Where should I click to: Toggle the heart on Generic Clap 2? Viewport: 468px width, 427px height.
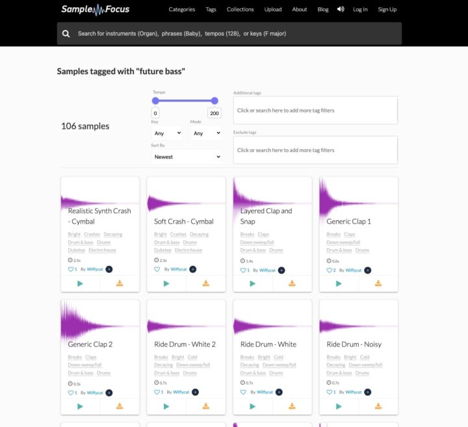(x=71, y=393)
